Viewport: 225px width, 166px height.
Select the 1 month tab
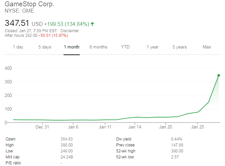72,47
